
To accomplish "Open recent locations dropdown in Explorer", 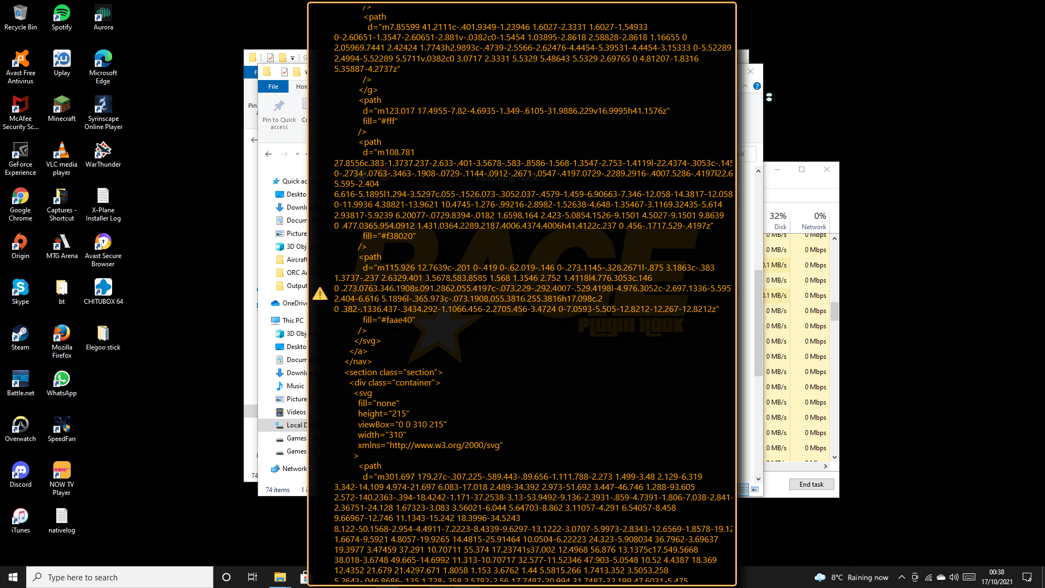I will tap(297, 154).
